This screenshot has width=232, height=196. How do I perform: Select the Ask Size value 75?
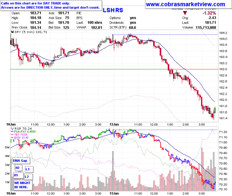pyautogui.click(x=67, y=18)
